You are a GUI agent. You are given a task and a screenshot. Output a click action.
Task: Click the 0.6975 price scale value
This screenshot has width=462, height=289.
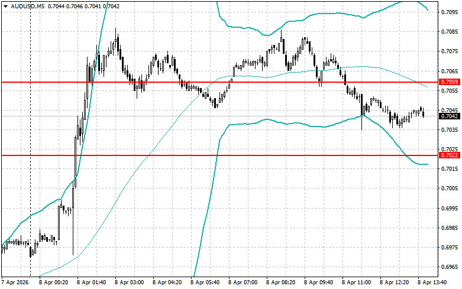coord(450,247)
